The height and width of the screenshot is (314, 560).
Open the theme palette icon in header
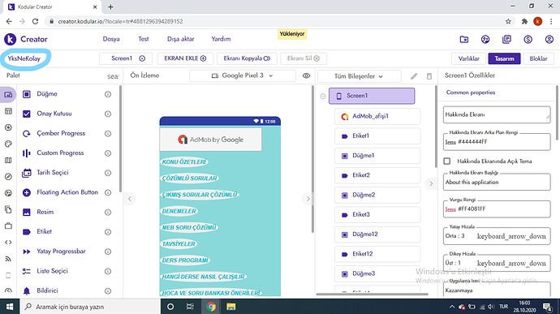tap(485, 39)
